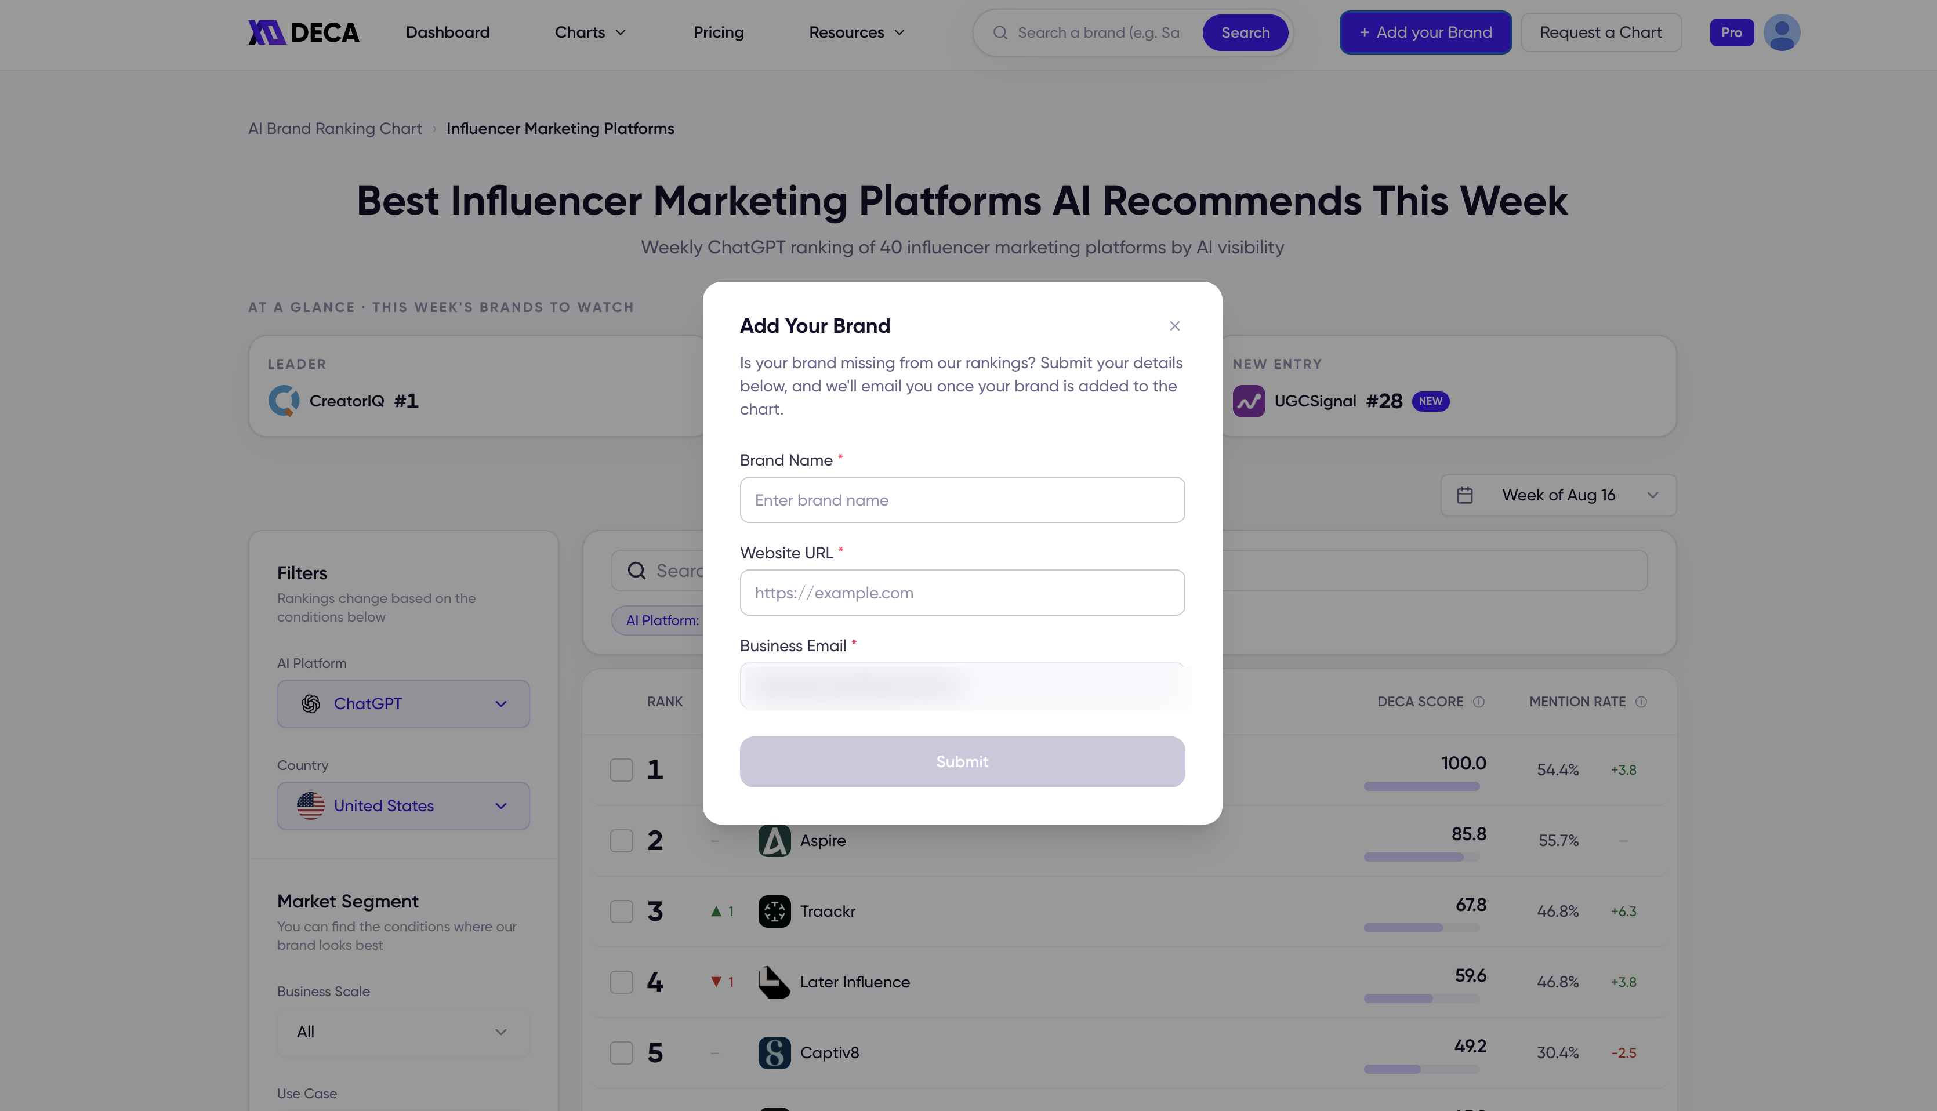Click the DECA SCORE column header
This screenshot has width=1937, height=1111.
[x=1420, y=701]
